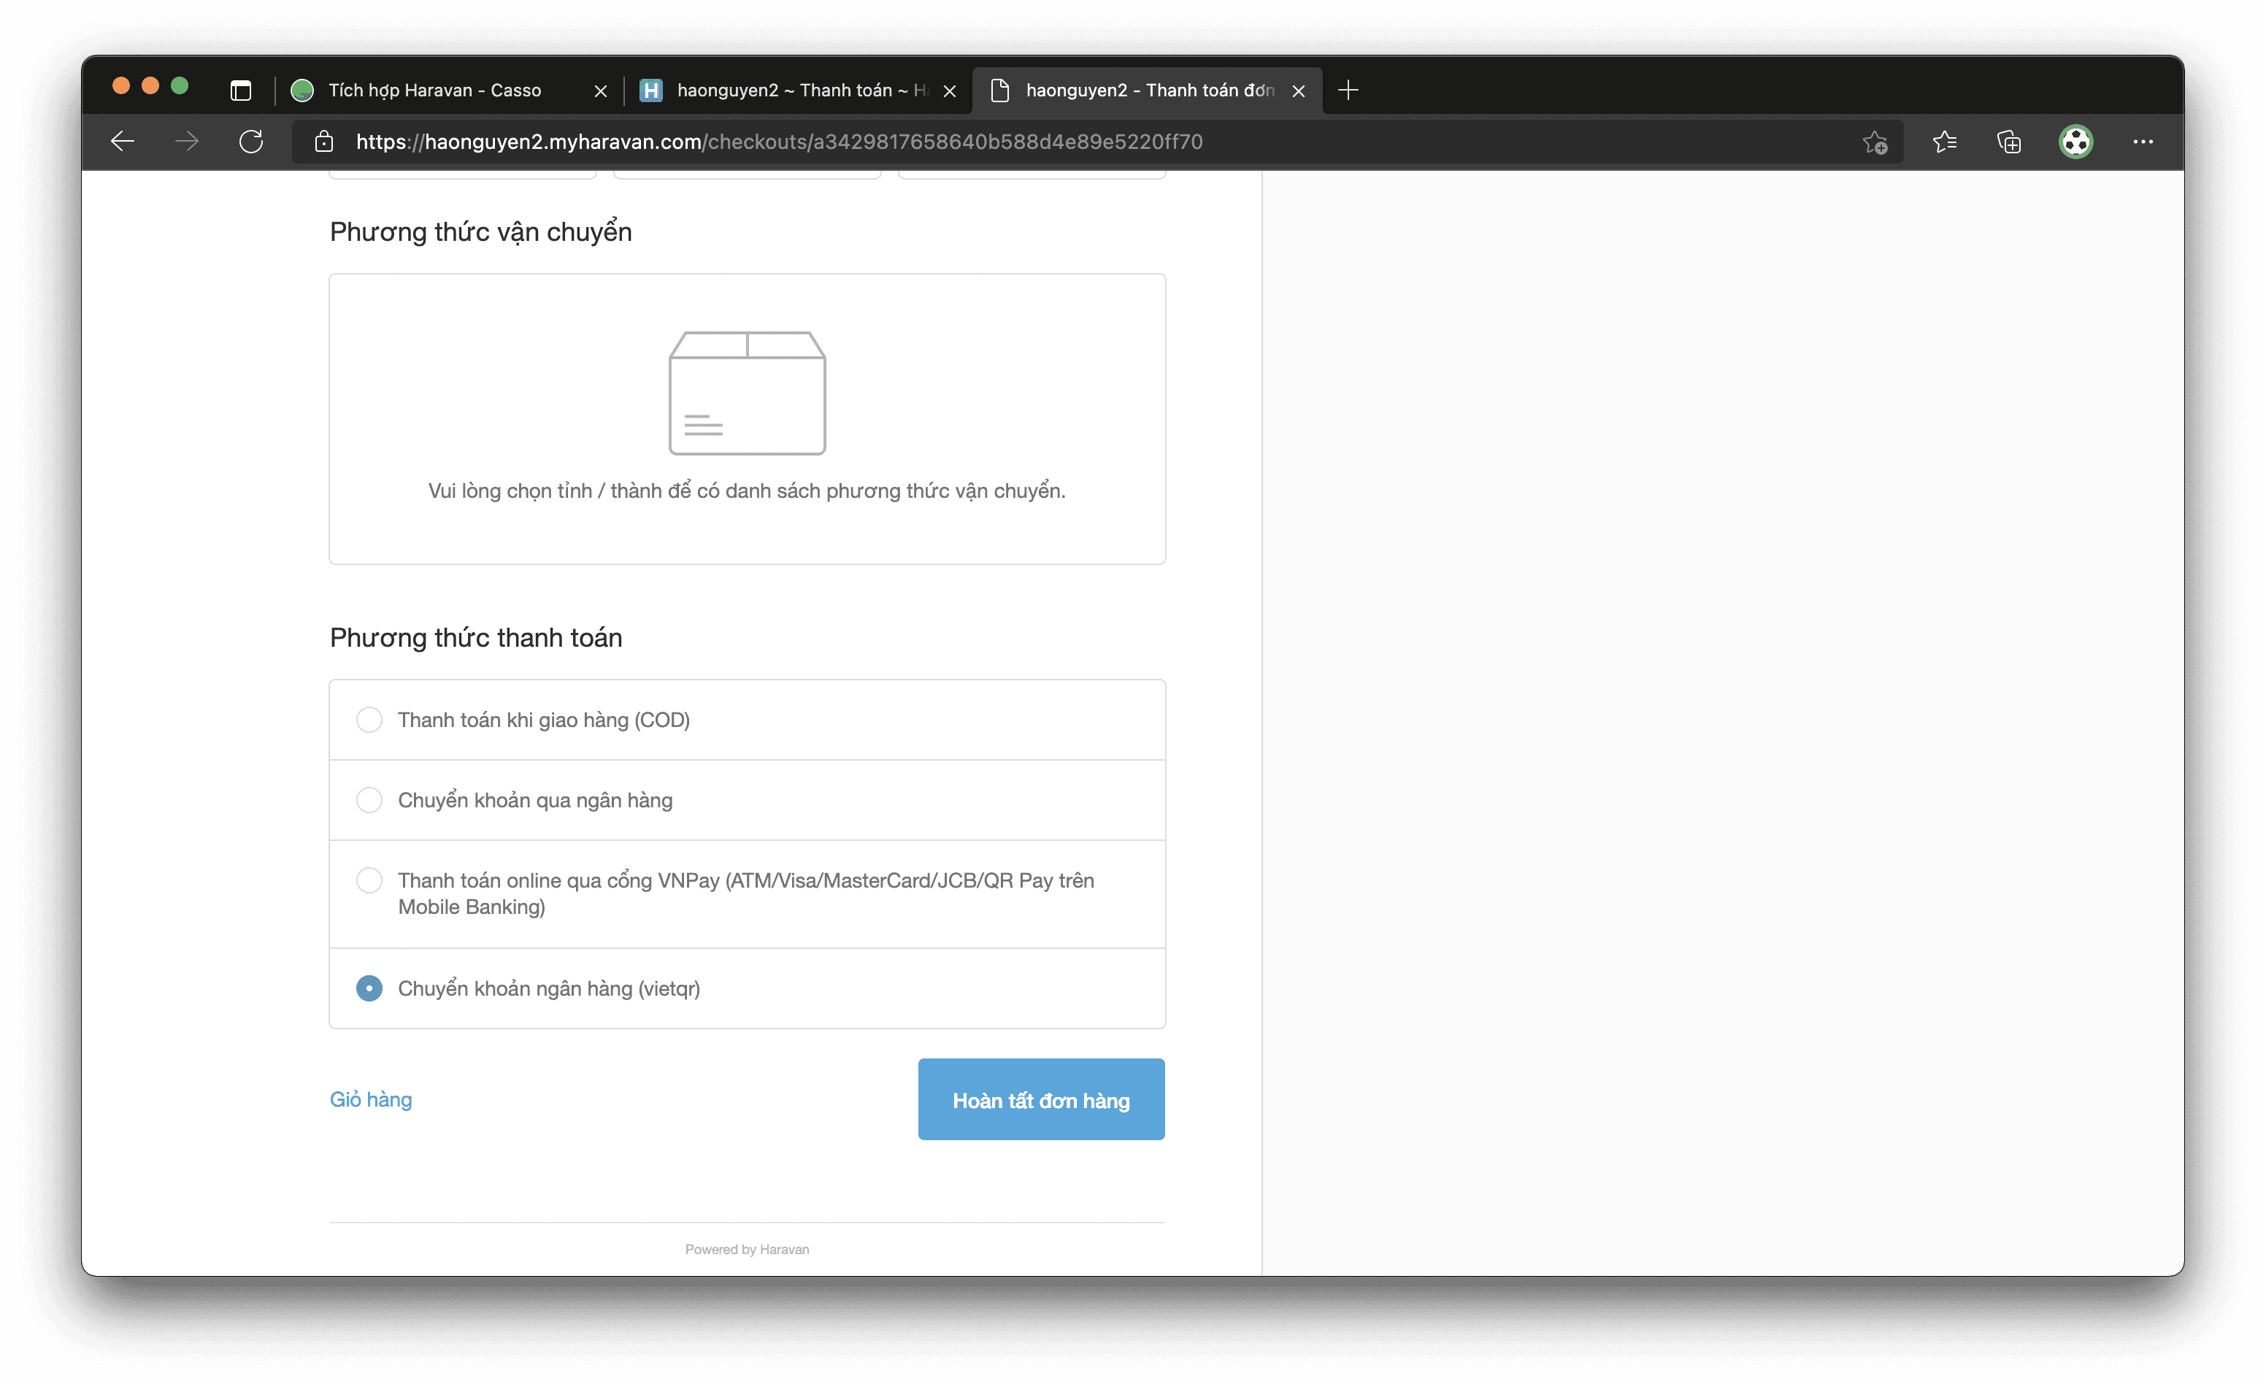Open browser settings and more menu

(x=2143, y=142)
